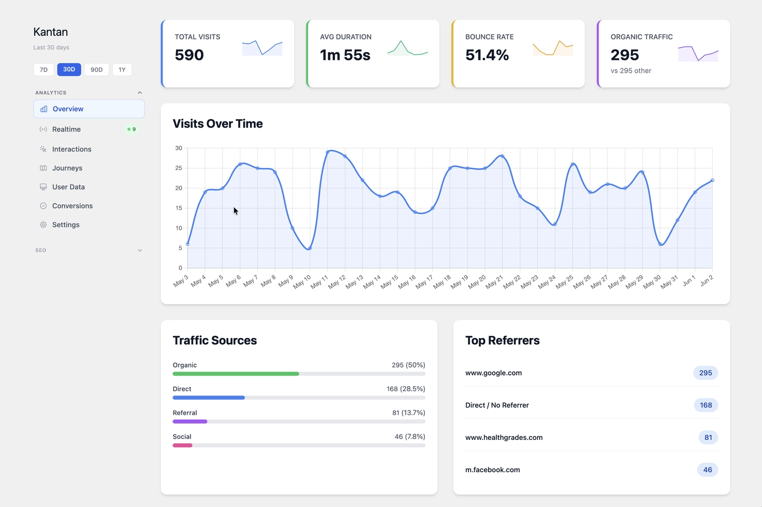The width and height of the screenshot is (762, 507).
Task: Click the 81 count badge
Action: click(708, 438)
